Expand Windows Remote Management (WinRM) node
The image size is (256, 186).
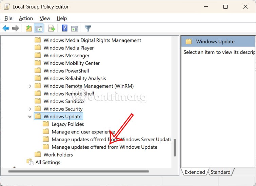tap(30, 86)
